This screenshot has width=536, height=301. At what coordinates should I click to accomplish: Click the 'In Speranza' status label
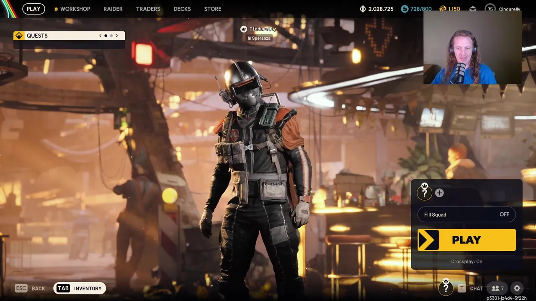(x=259, y=38)
